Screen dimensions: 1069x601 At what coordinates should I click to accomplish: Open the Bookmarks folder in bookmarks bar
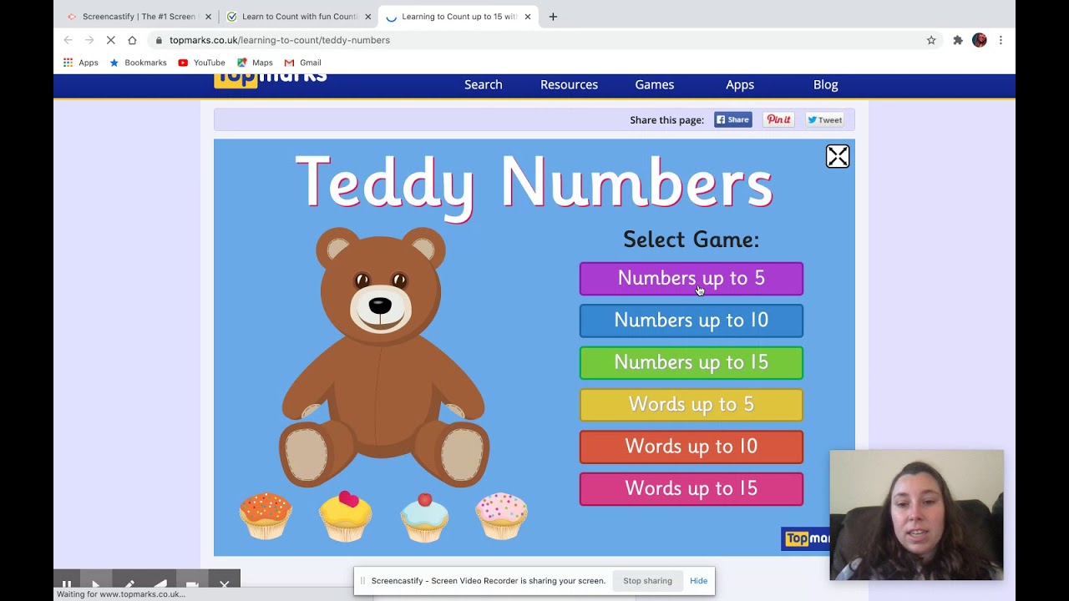click(x=138, y=63)
